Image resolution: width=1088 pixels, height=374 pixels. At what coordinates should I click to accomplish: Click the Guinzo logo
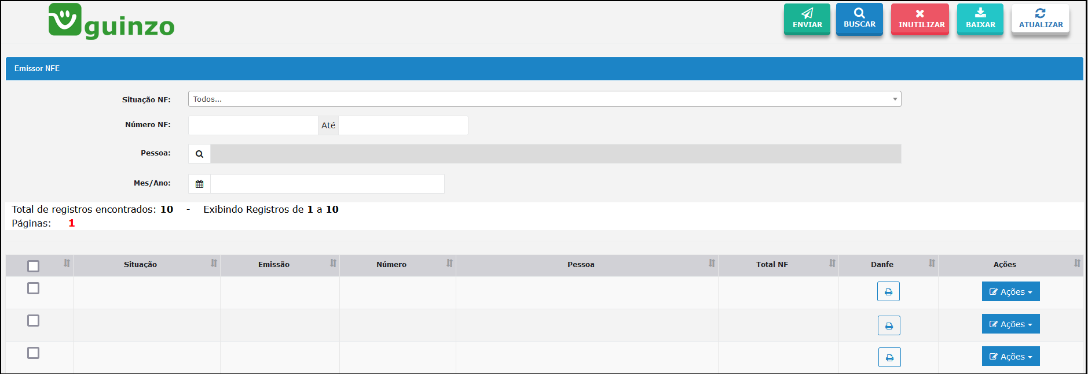pos(112,21)
